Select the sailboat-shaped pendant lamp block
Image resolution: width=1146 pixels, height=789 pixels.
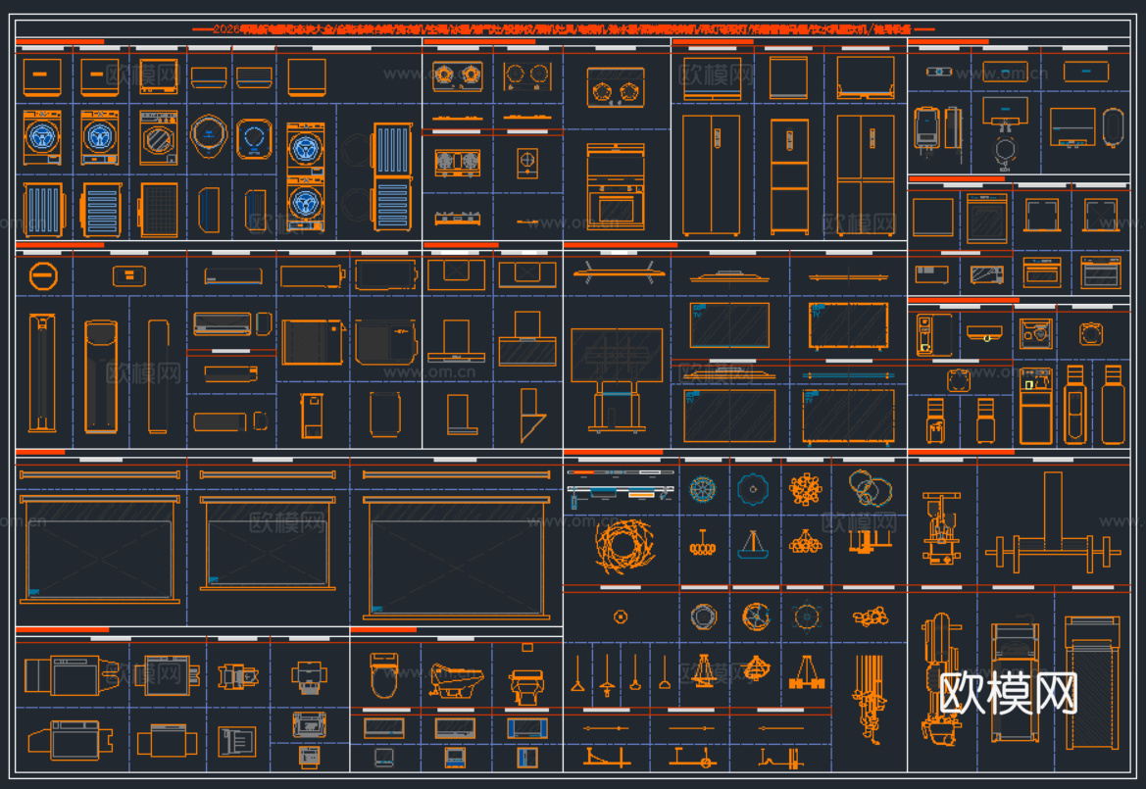[x=753, y=545]
